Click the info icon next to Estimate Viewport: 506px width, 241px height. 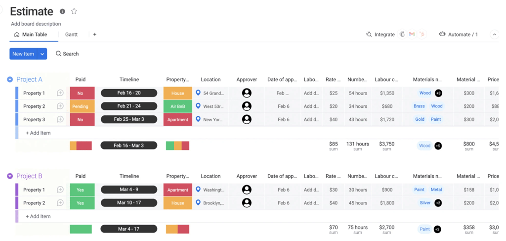tap(62, 11)
